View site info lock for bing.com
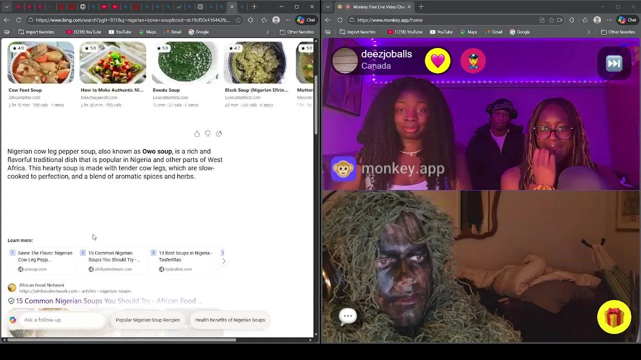 31,20
